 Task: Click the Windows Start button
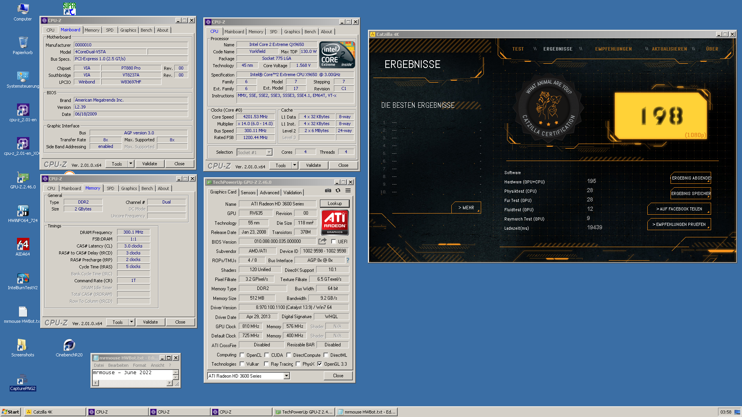10,412
